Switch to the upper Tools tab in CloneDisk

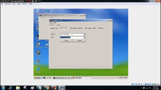click(58, 25)
